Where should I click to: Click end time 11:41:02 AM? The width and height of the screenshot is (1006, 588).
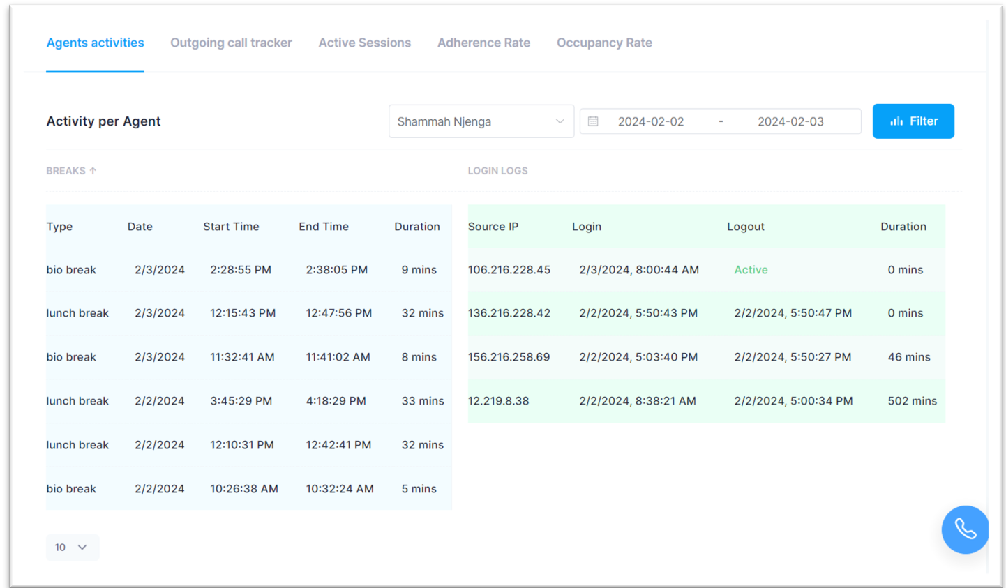(338, 357)
